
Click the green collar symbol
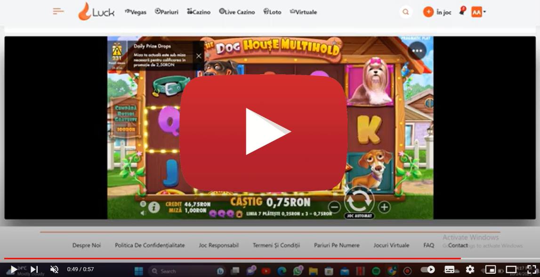[x=171, y=85]
